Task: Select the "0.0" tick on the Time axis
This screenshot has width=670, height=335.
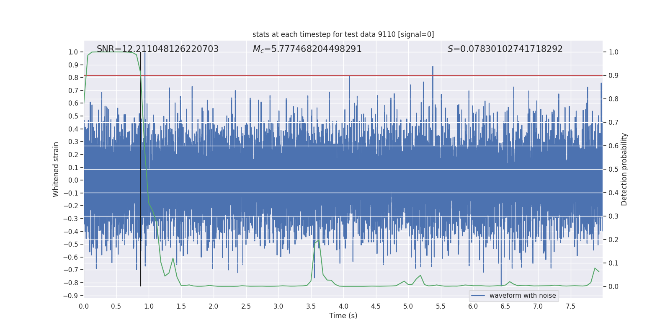Action: [x=84, y=306]
